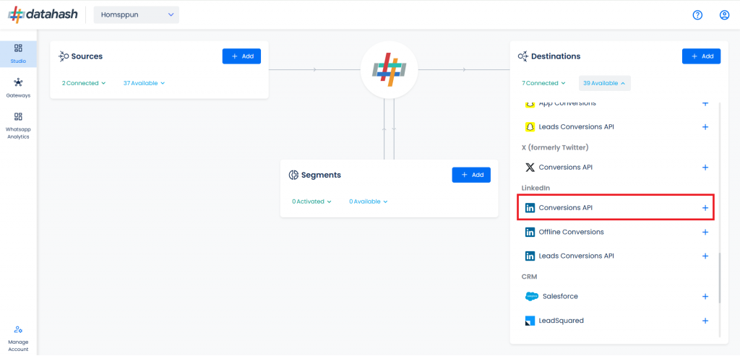Viewport: 740px width, 356px height.
Task: Click the LinkedIn group heading
Action: [535, 188]
